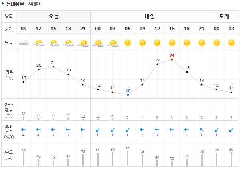The height and width of the screenshot is (169, 241).
Task: Select the blue 10° lowest temperature point
Action: (128, 95)
